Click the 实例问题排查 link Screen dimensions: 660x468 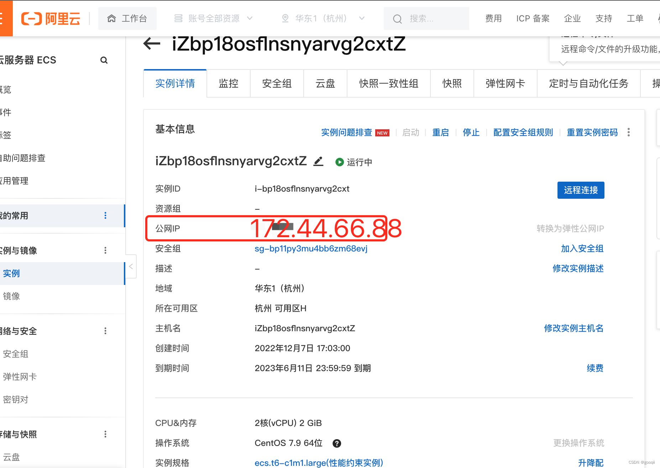point(346,132)
